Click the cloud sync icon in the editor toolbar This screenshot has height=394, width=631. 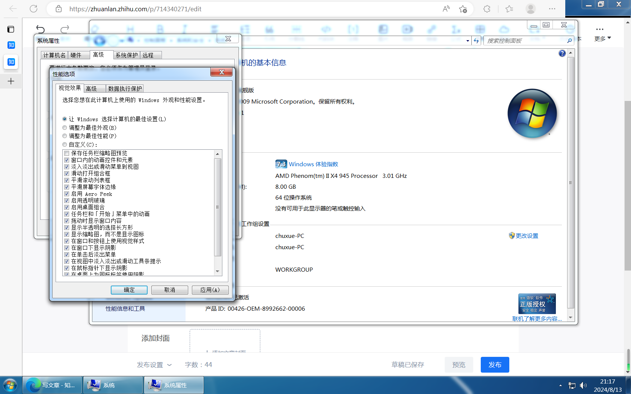tap(504, 30)
